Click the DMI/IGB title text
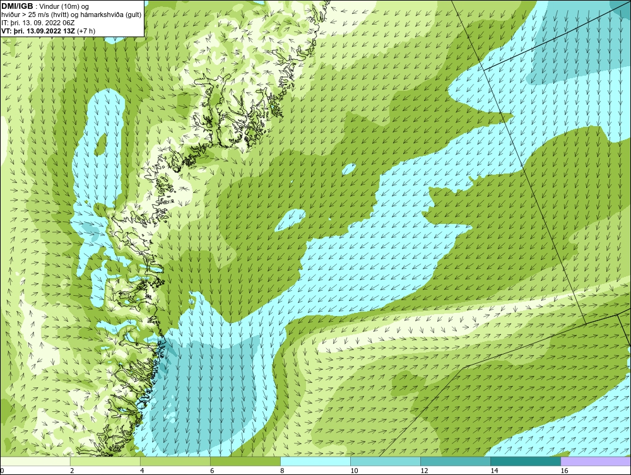631x475 pixels. coord(18,6)
